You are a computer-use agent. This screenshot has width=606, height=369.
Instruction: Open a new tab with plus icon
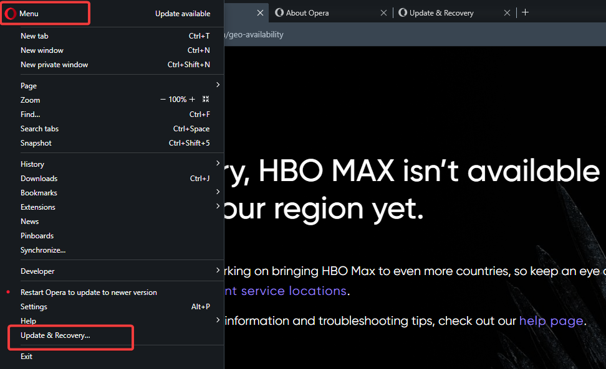[x=525, y=12]
